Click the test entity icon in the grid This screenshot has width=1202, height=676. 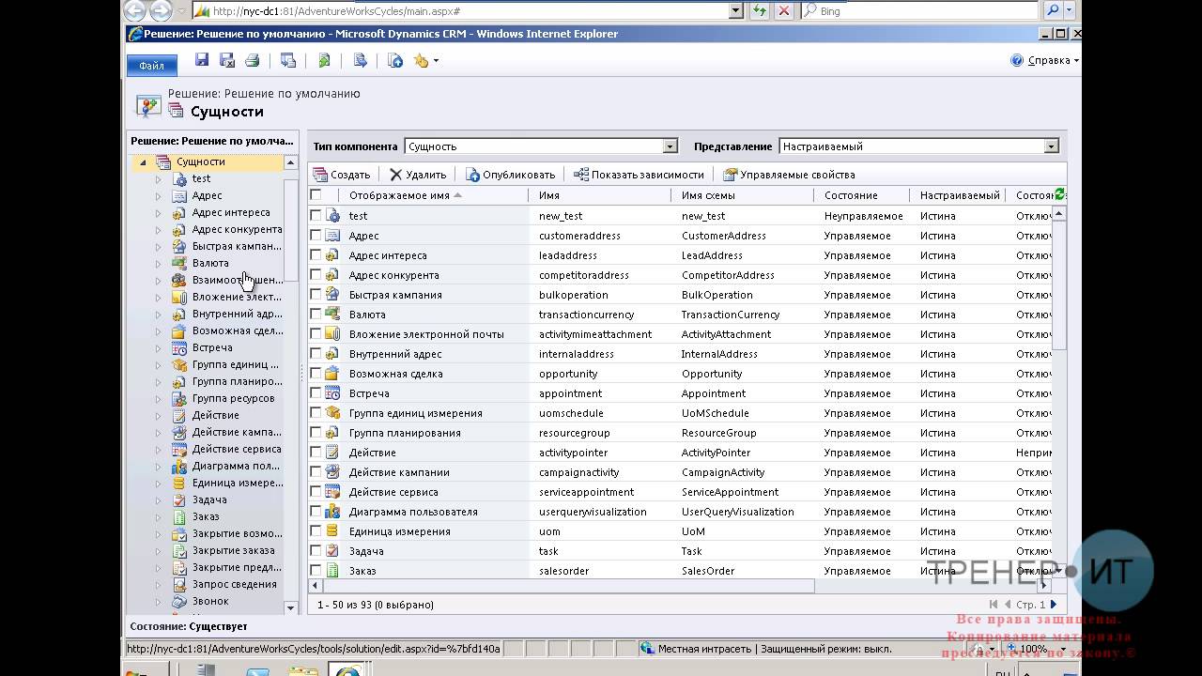[x=332, y=215]
